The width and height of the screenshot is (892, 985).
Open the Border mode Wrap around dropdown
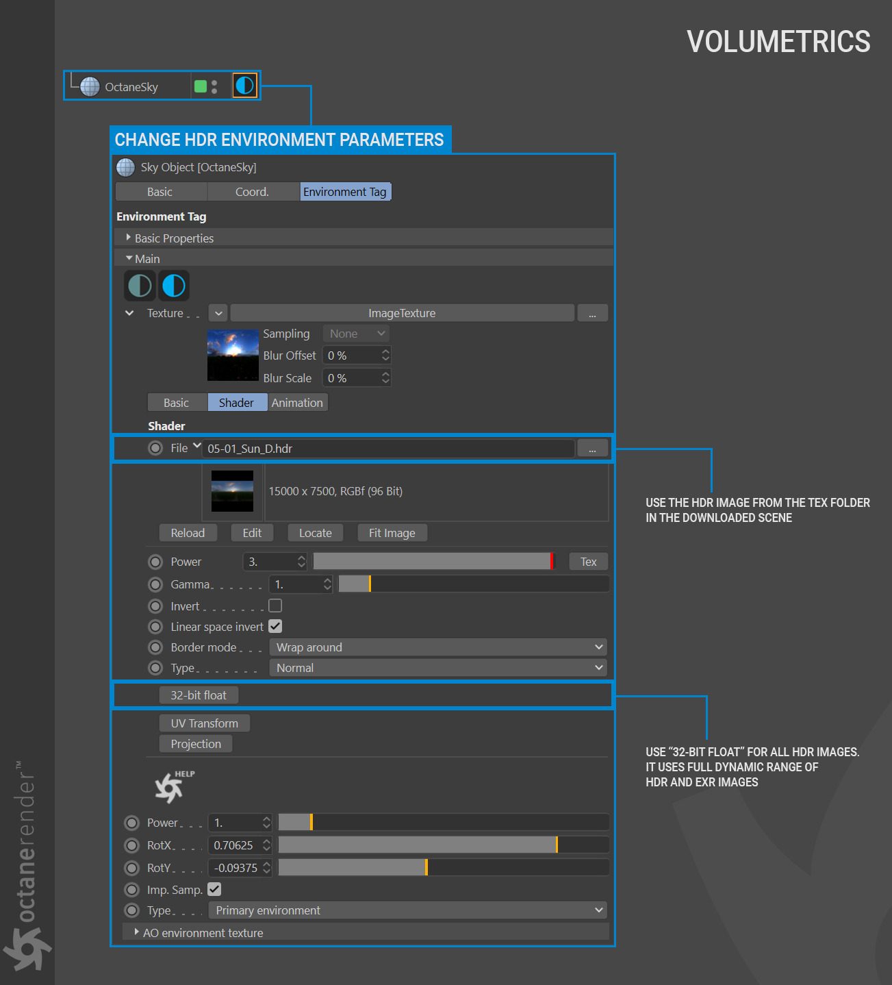click(438, 647)
